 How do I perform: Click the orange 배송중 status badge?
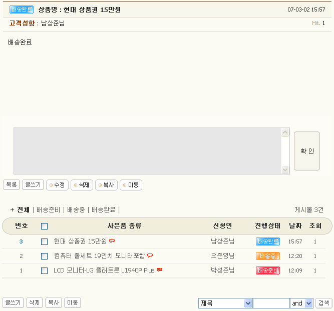click(267, 256)
